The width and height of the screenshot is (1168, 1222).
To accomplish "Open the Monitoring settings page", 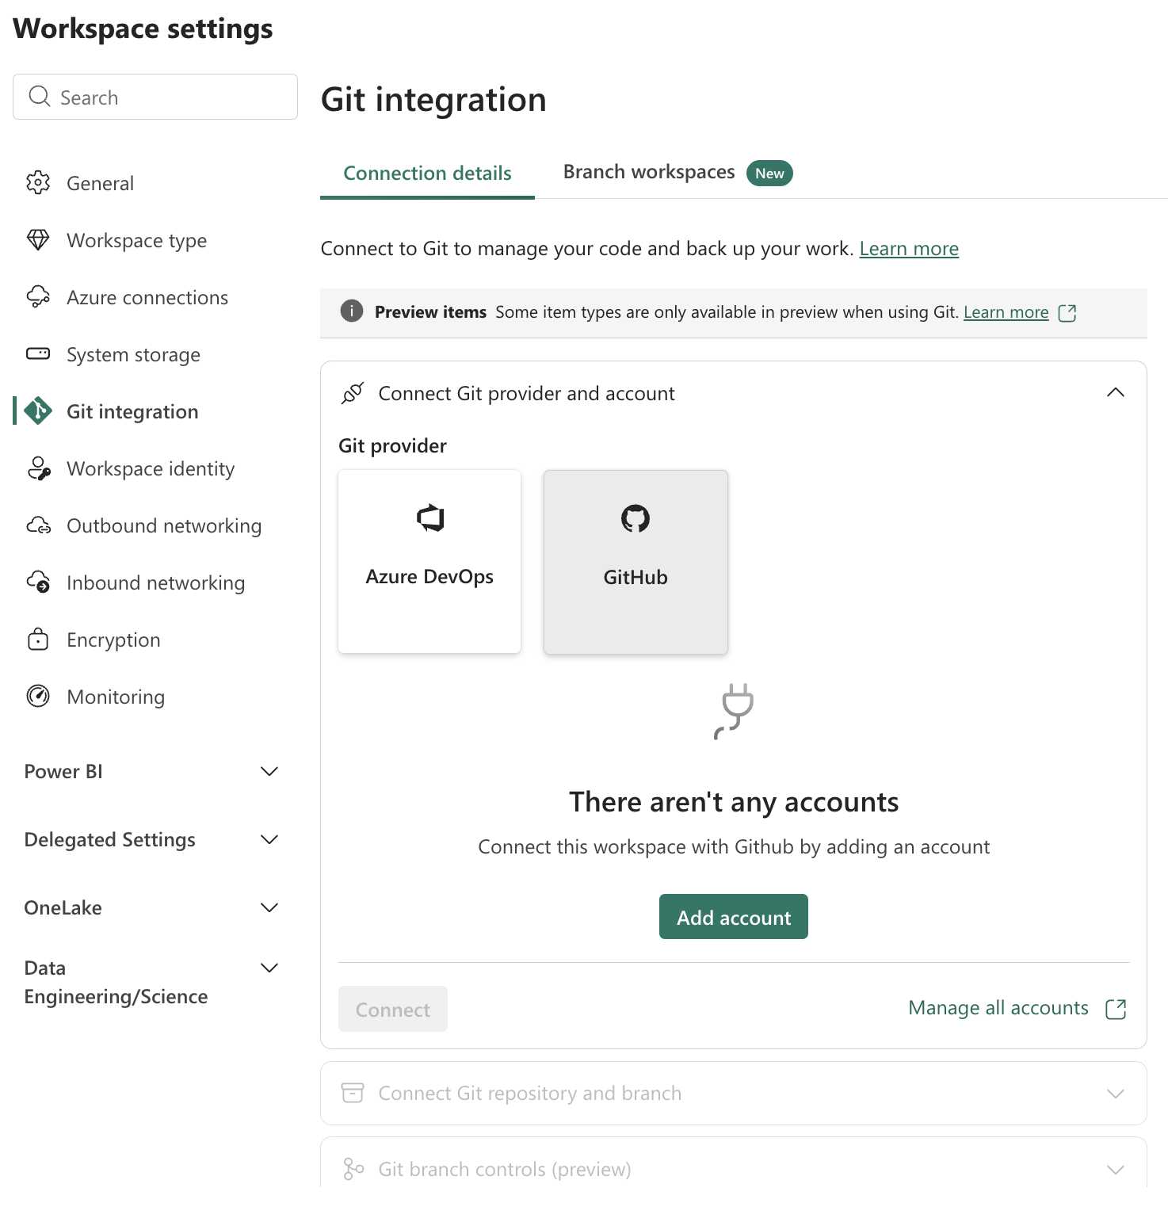I will [155, 697].
